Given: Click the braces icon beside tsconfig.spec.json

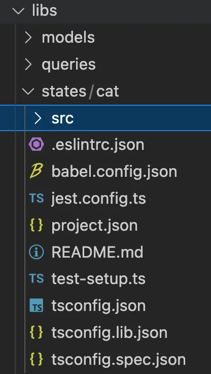Looking at the screenshot, I should (x=37, y=359).
